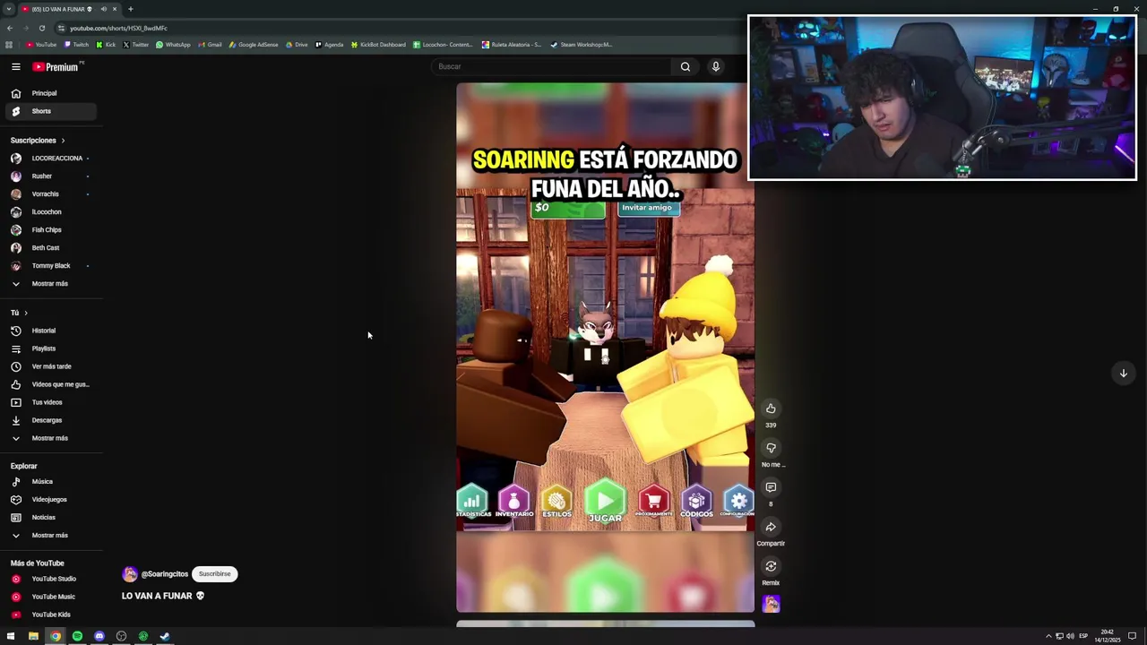1147x645 pixels.
Task: Open Tus videos in the sidebar
Action: pyautogui.click(x=50, y=402)
